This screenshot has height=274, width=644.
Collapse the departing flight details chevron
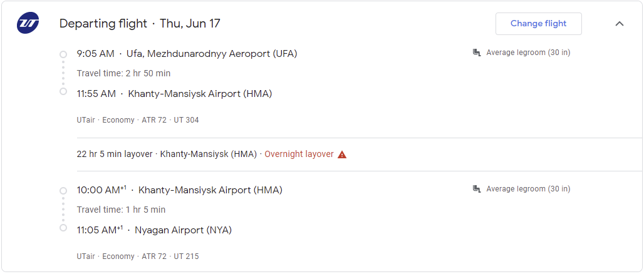click(x=620, y=24)
